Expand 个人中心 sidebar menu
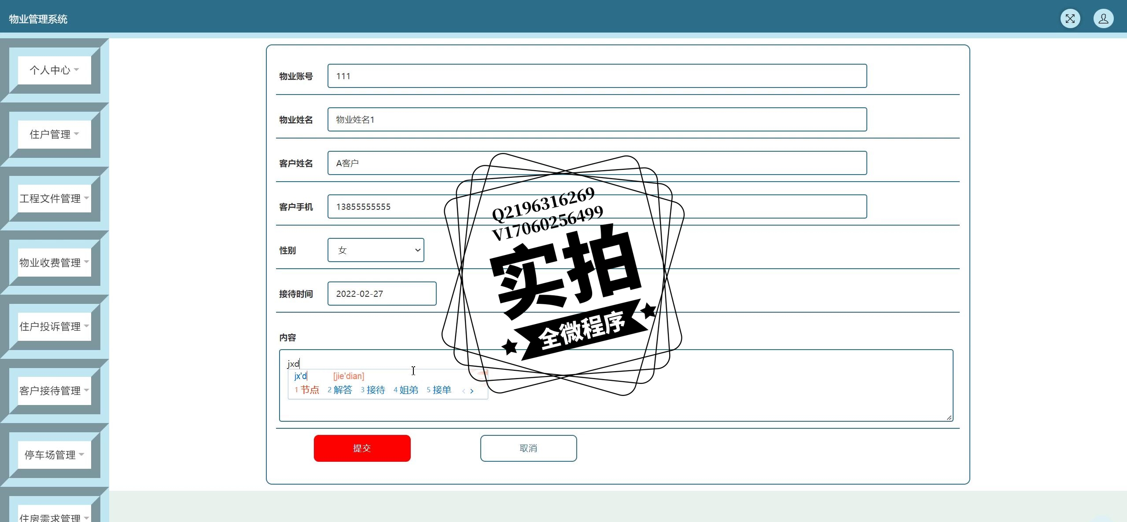1127x522 pixels. tap(54, 70)
